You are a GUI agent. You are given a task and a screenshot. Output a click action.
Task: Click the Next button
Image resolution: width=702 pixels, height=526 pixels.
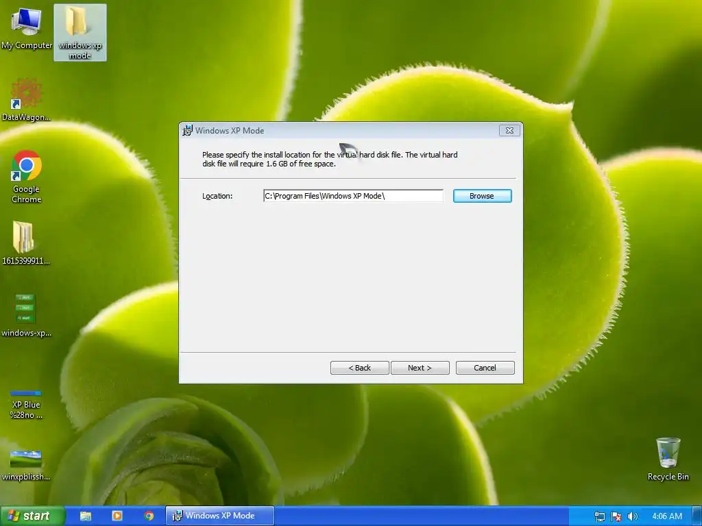click(420, 368)
